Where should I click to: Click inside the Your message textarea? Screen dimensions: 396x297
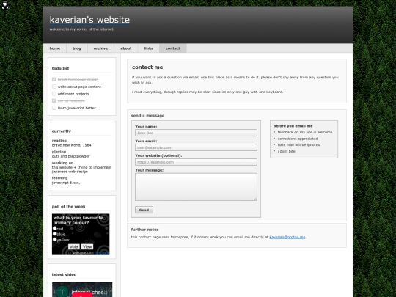(196, 187)
